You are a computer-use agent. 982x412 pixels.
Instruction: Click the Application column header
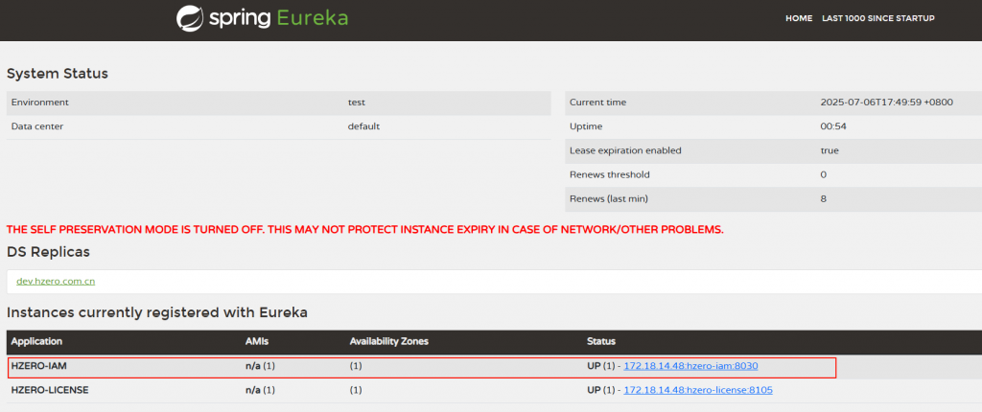tap(36, 341)
